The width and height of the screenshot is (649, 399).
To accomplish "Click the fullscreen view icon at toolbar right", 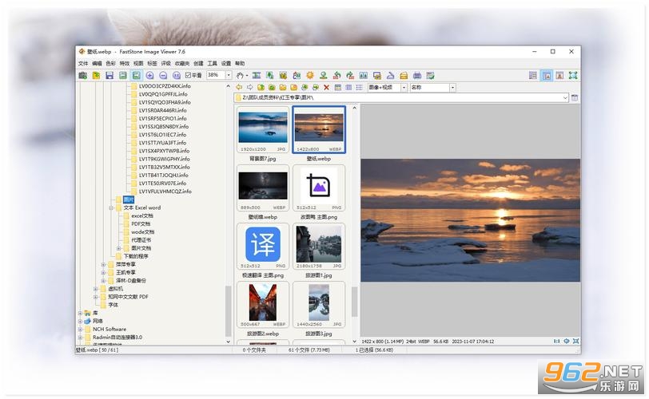I will (x=573, y=76).
